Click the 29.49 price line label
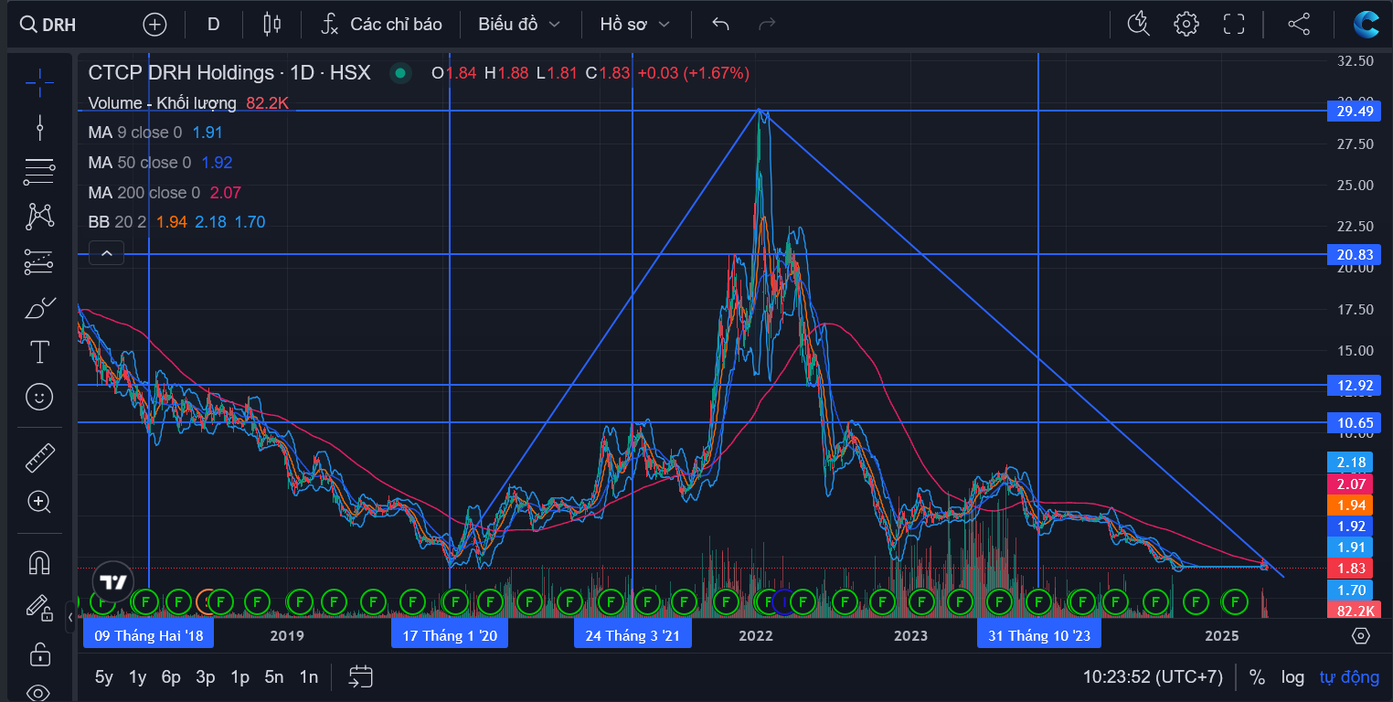The image size is (1393, 702). tap(1355, 112)
